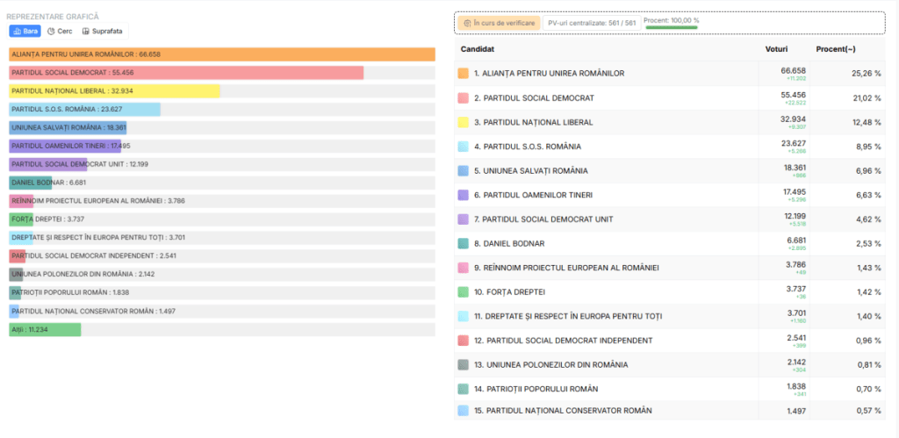This screenshot has height=438, width=899.
Task: Click the swatch for Dreptate și Respect în Europa
Action: tap(464, 316)
